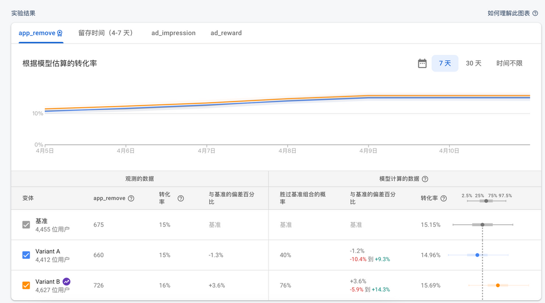Image resolution: width=545 pixels, height=303 pixels.
Task: Open the calendar date picker icon
Action: [x=422, y=63]
